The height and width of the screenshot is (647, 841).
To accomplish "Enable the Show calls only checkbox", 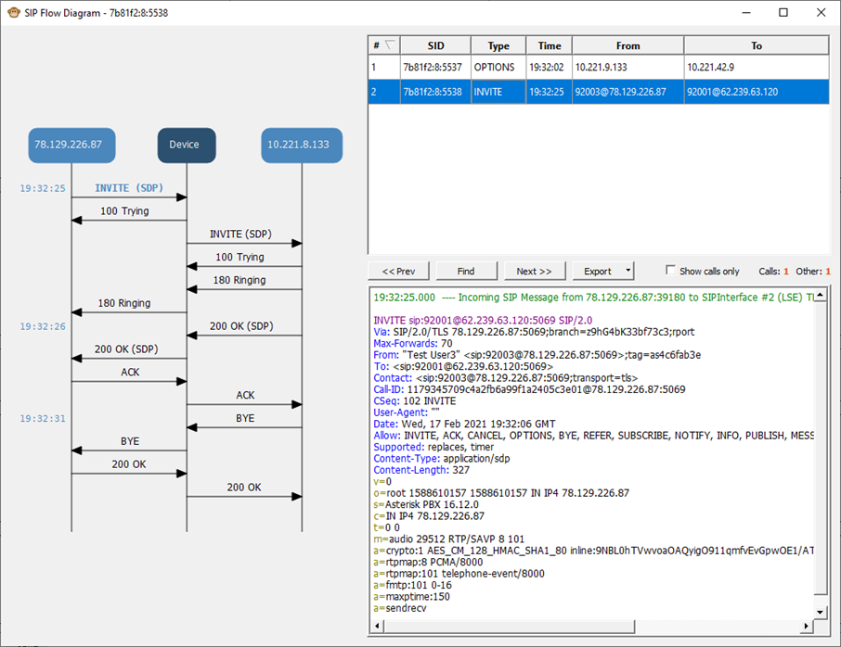I will 670,270.
